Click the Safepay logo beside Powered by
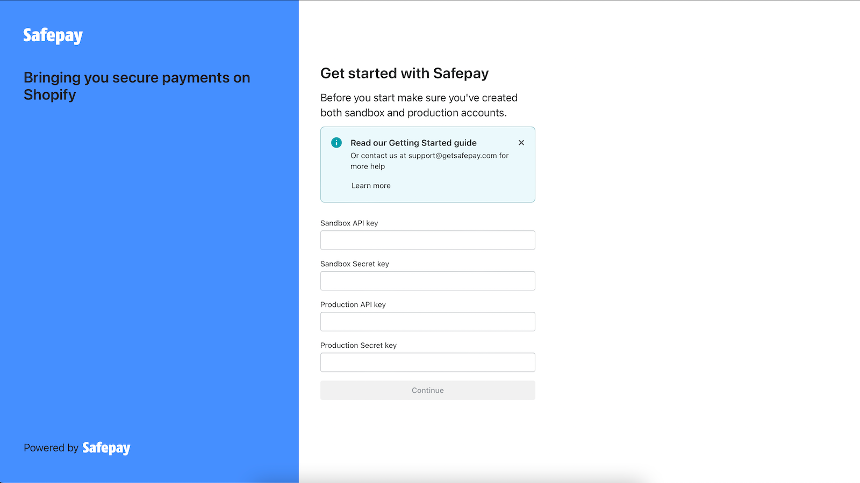The height and width of the screenshot is (483, 860). pos(106,448)
